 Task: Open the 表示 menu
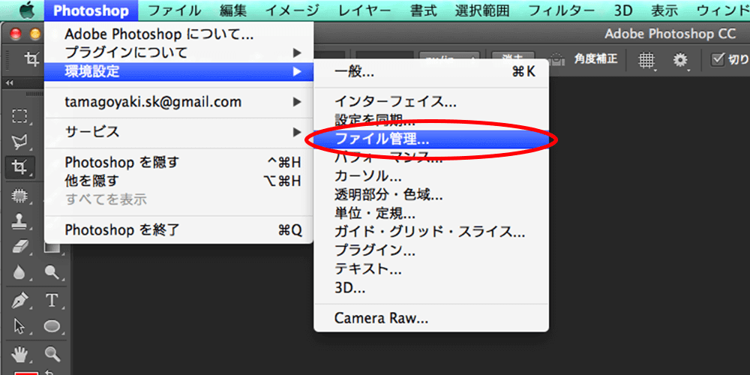pos(664,10)
